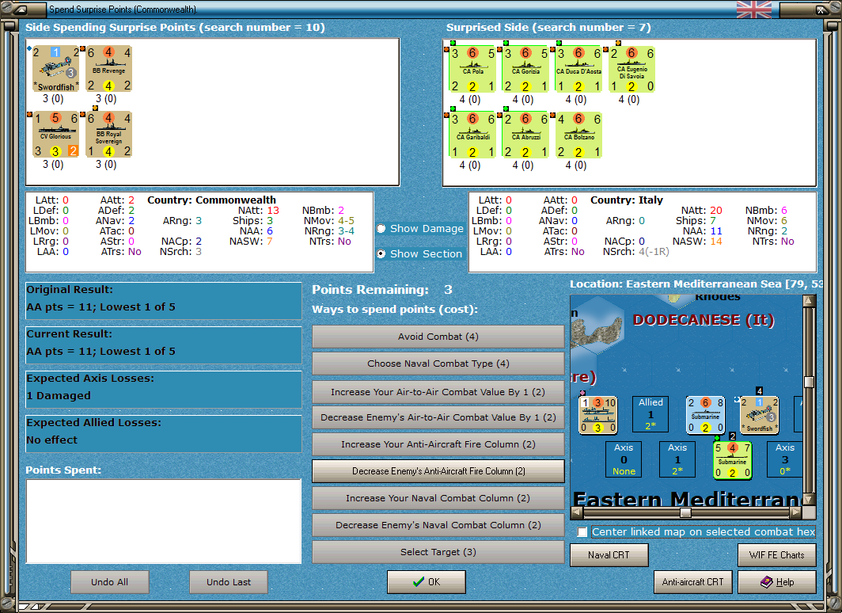Click the minimap vertical scrollbar thumb
Image resolution: width=842 pixels, height=613 pixels.
coord(810,382)
